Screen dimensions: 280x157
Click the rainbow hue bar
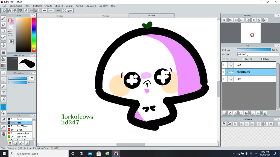coord(34,35)
